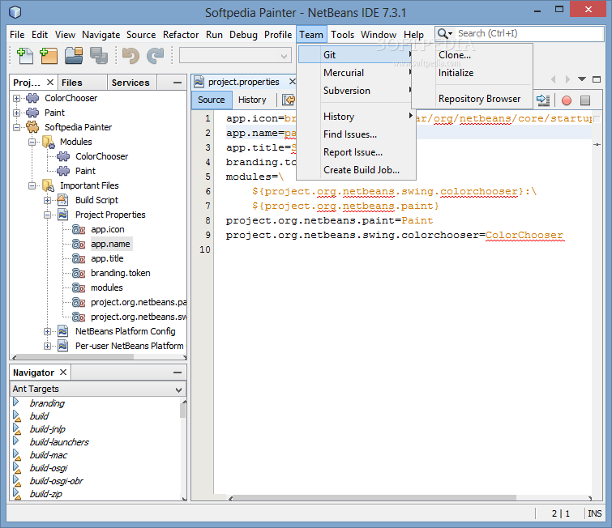
Task: Click the Projects tree horizontal scrollbar
Action: coord(75,357)
